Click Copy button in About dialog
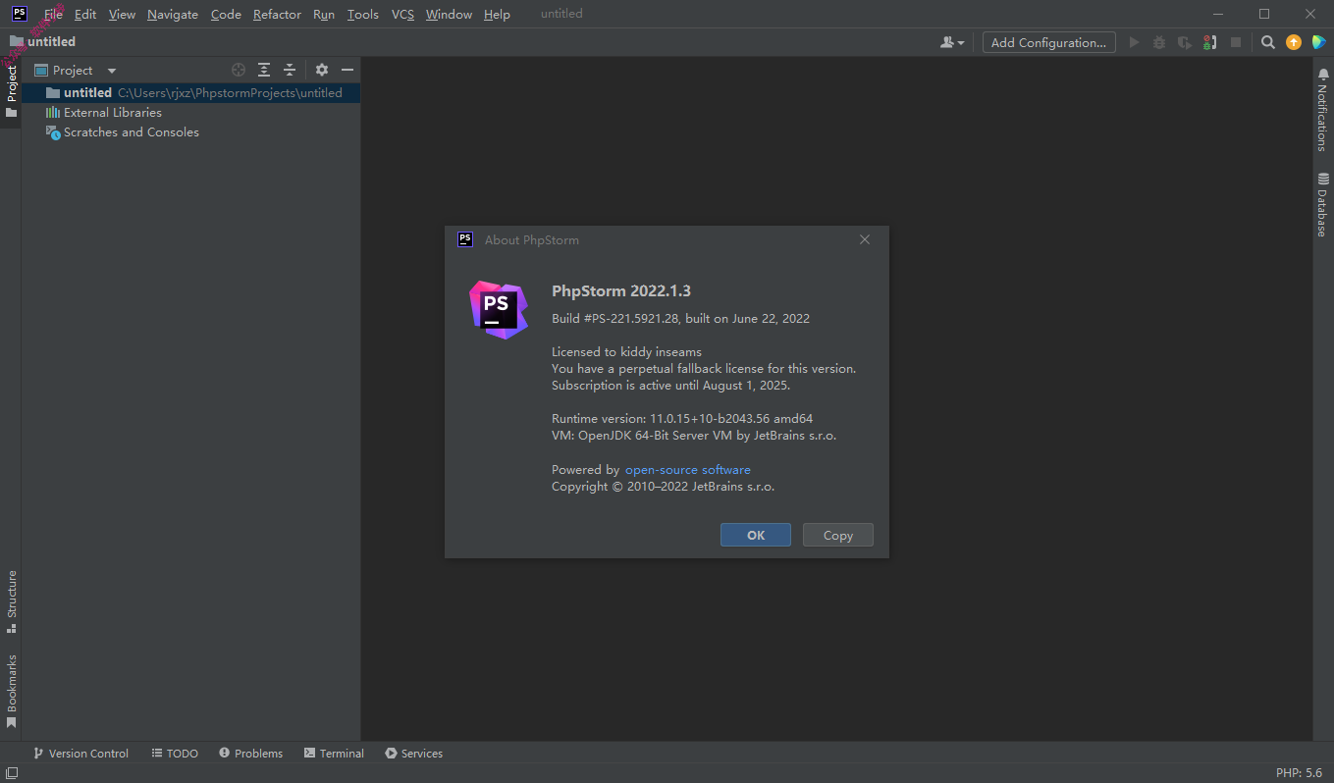 pyautogui.click(x=838, y=535)
